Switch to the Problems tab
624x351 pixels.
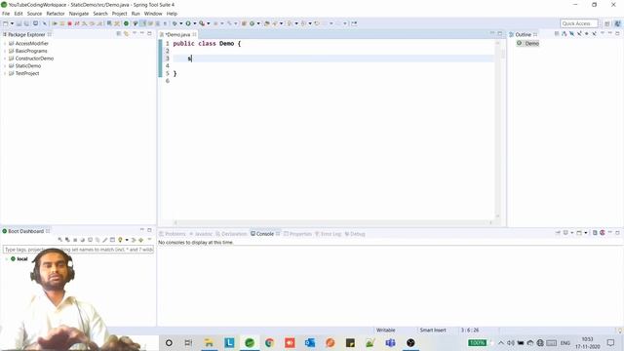click(173, 234)
